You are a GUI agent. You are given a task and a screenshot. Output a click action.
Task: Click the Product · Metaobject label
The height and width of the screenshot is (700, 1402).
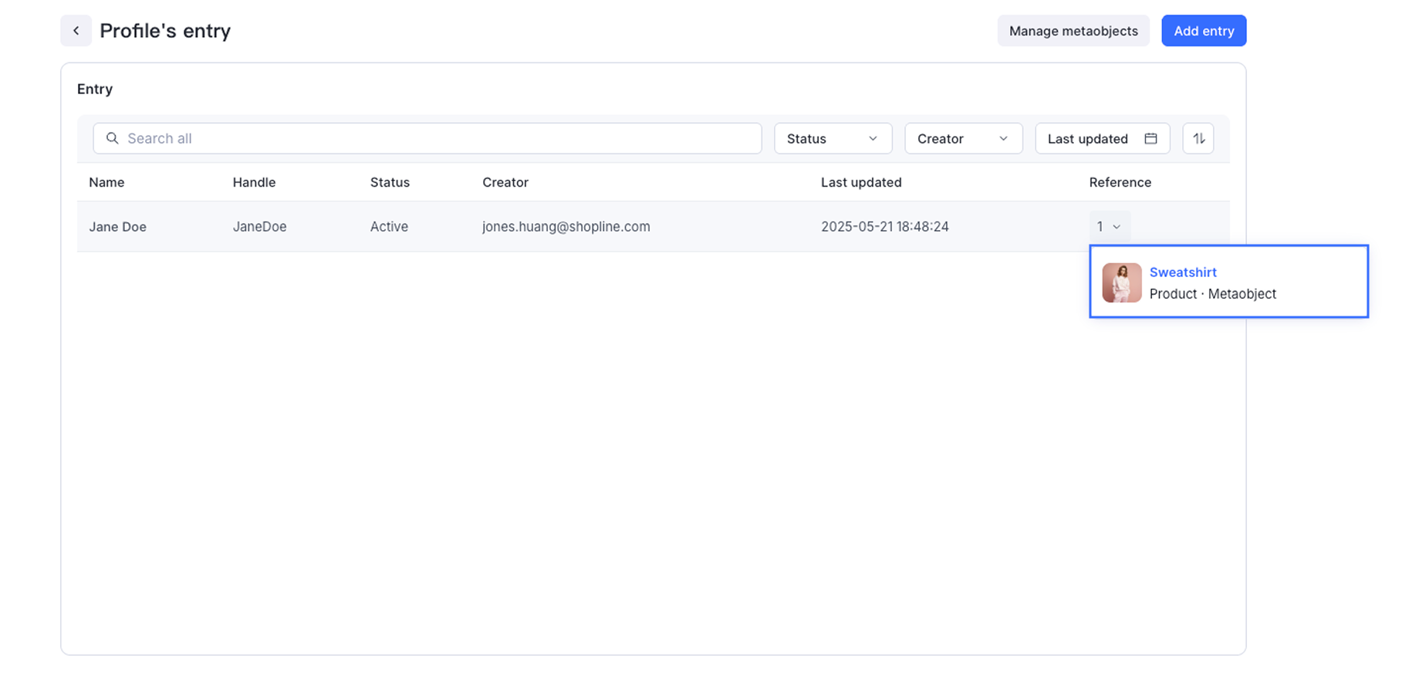(x=1213, y=294)
